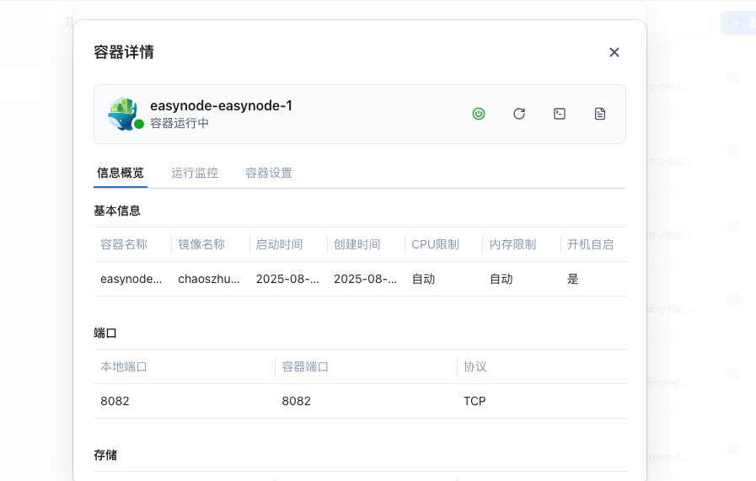Click the restart container icon
756x481 pixels.
(x=519, y=114)
